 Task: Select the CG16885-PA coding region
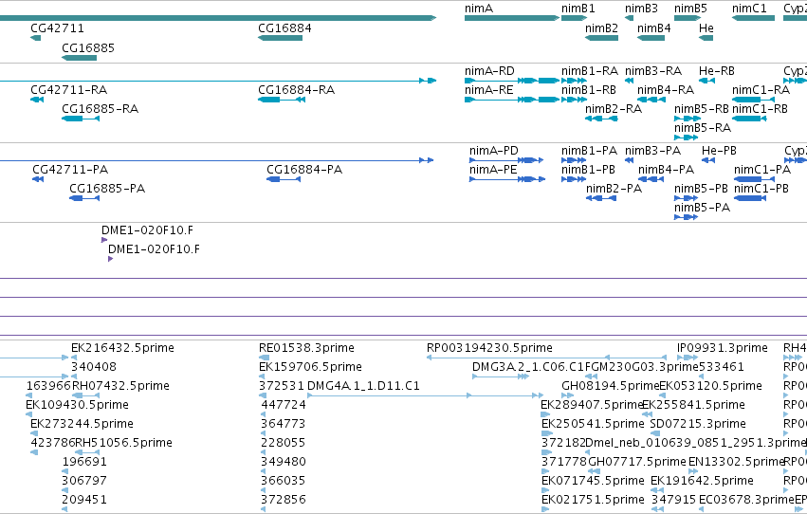tap(84, 198)
